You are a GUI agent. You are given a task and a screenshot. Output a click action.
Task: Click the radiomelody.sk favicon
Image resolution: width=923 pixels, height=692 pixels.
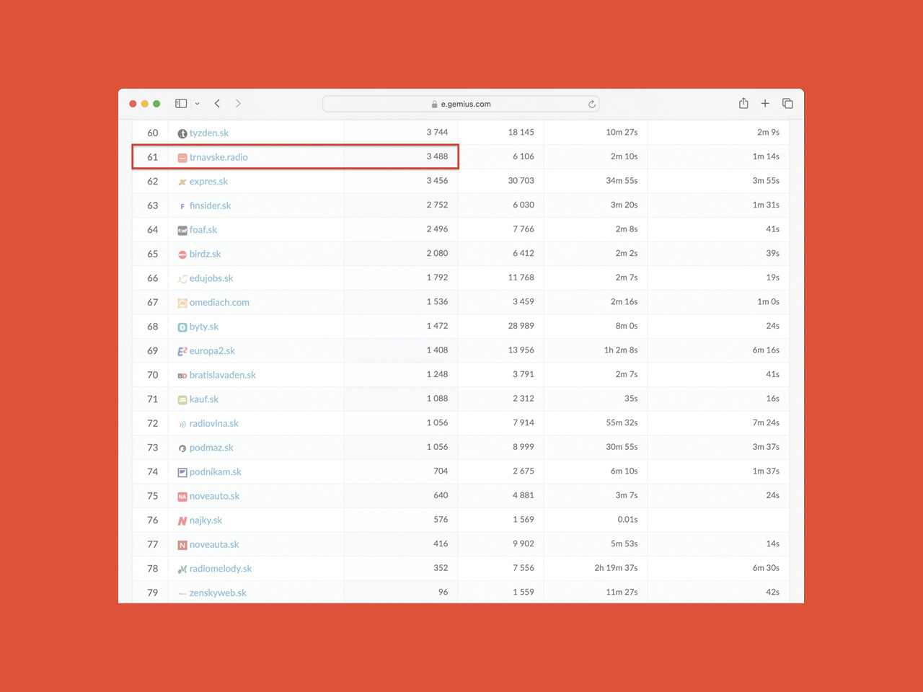click(182, 569)
